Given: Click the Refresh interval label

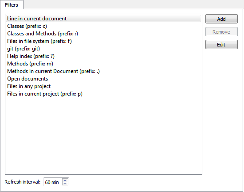Looking at the screenshot, I should pos(23,182).
